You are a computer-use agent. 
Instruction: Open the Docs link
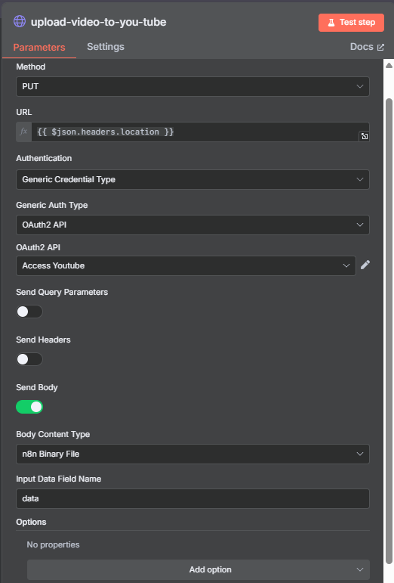coord(362,47)
